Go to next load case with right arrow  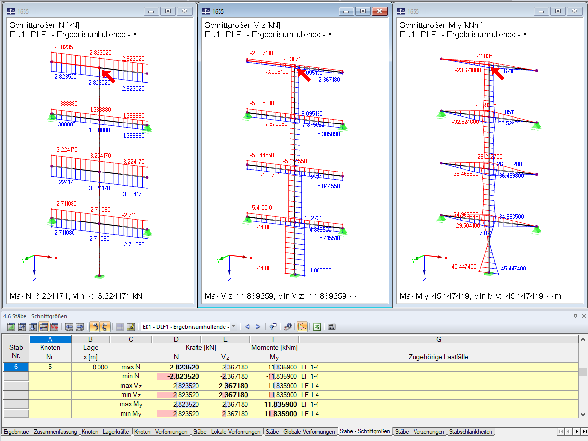pyautogui.click(x=258, y=326)
